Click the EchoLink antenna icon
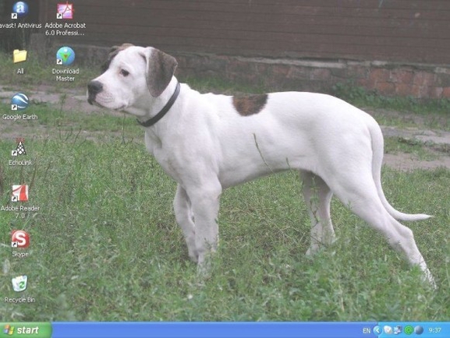450x338 pixels. pos(19,147)
